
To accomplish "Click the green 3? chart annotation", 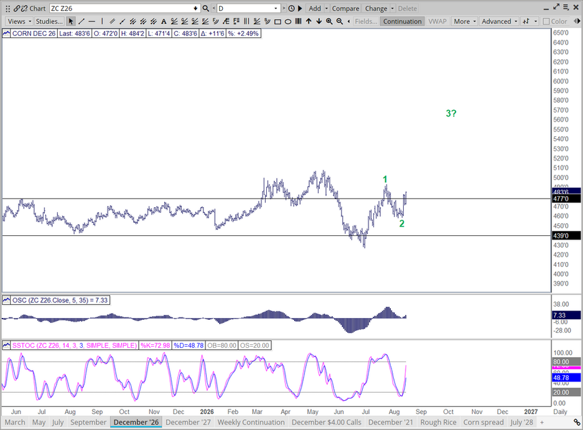I will point(451,113).
